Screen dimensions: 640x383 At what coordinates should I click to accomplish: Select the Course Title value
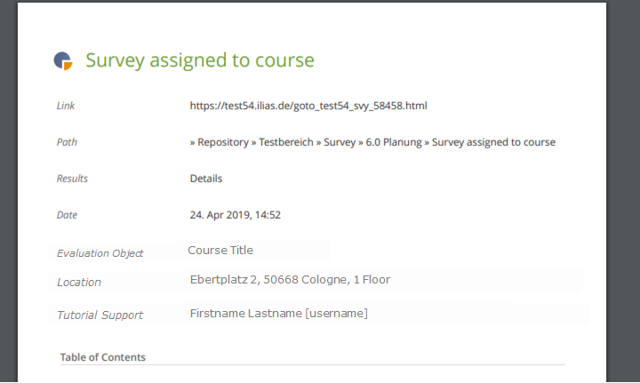(x=220, y=251)
